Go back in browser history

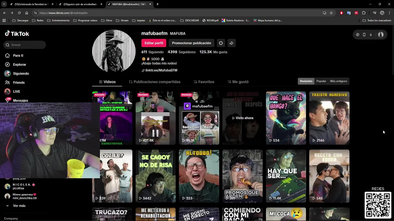coord(4,13)
